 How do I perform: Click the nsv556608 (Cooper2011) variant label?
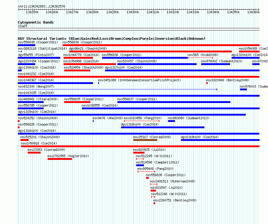(x=38, y=42)
